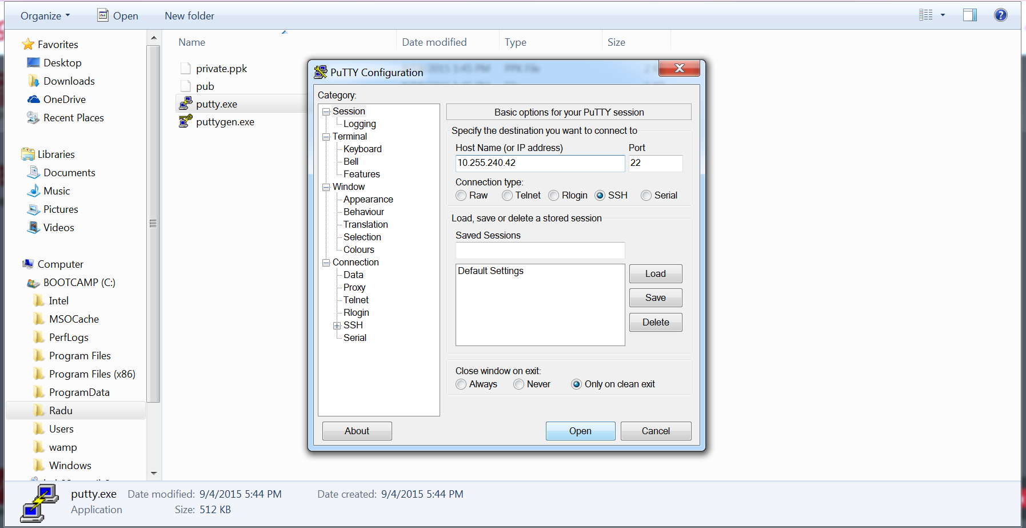Click the private.ppk file icon
Screen dimensions: 1026x528
pyautogui.click(x=185, y=69)
